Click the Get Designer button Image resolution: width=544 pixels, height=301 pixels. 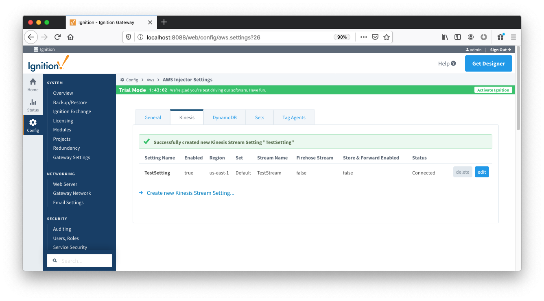pos(488,63)
